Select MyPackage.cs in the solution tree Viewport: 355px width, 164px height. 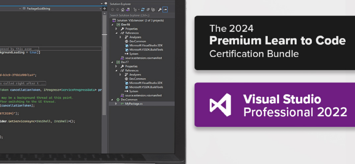tap(134, 104)
